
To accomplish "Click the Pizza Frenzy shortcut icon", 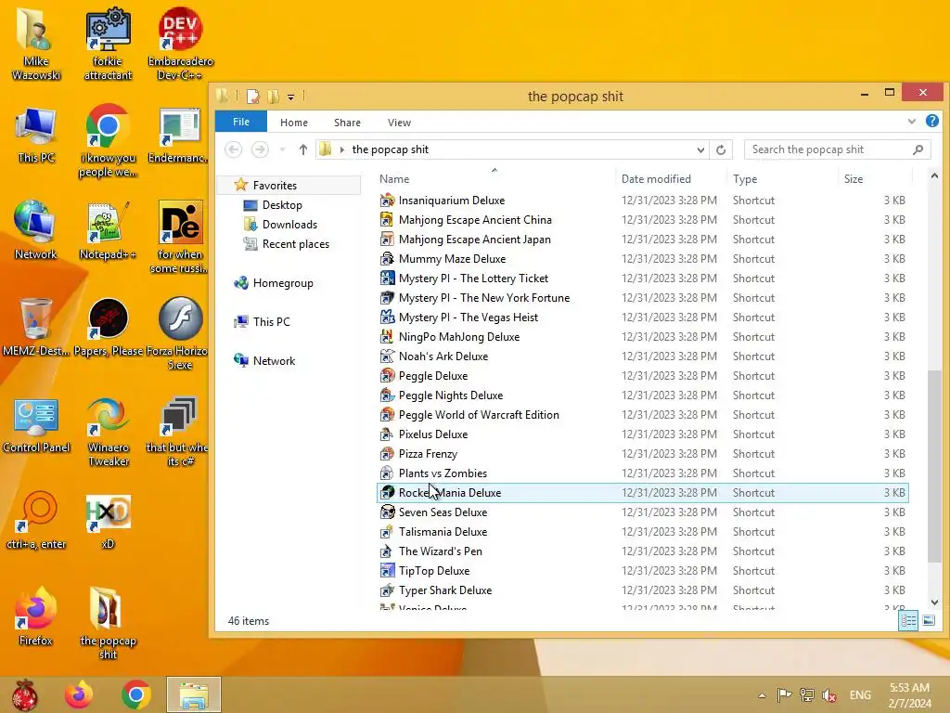I will coord(387,453).
